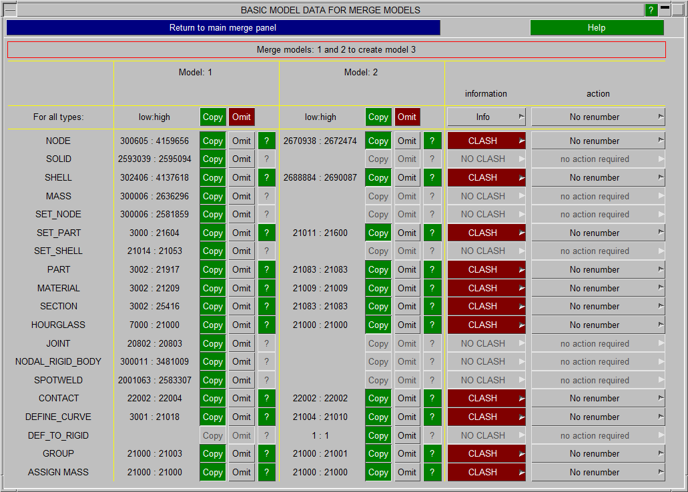
Task: Copy SET_PART items from Model 2
Action: pyautogui.click(x=378, y=233)
